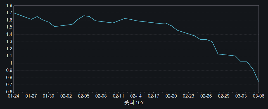
Task: Click the 03-06 date label
Action: [x=258, y=96]
